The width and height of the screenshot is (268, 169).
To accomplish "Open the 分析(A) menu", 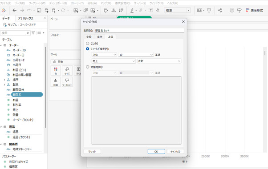I will click(92, 3).
